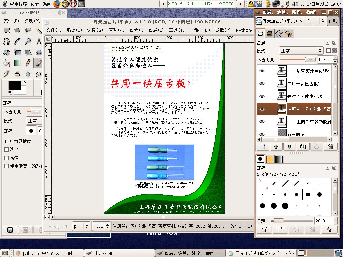Select the Pencil tool

28,63
